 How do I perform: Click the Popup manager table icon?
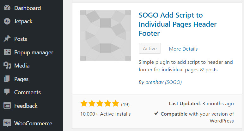click(7, 52)
